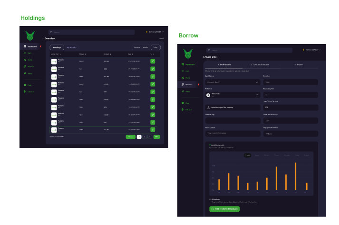
Task: Click the Help icon in the Holdings sidebar
Action: click(24, 85)
